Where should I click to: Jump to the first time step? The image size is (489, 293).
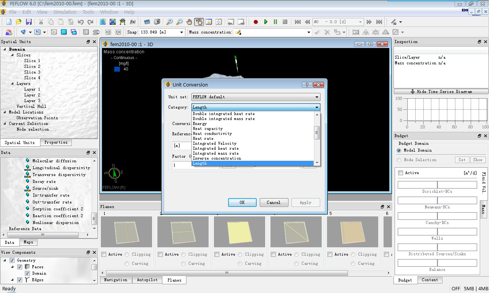click(x=298, y=22)
